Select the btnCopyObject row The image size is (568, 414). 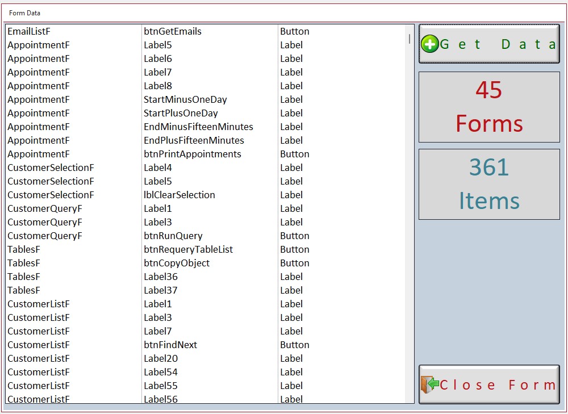click(x=177, y=263)
